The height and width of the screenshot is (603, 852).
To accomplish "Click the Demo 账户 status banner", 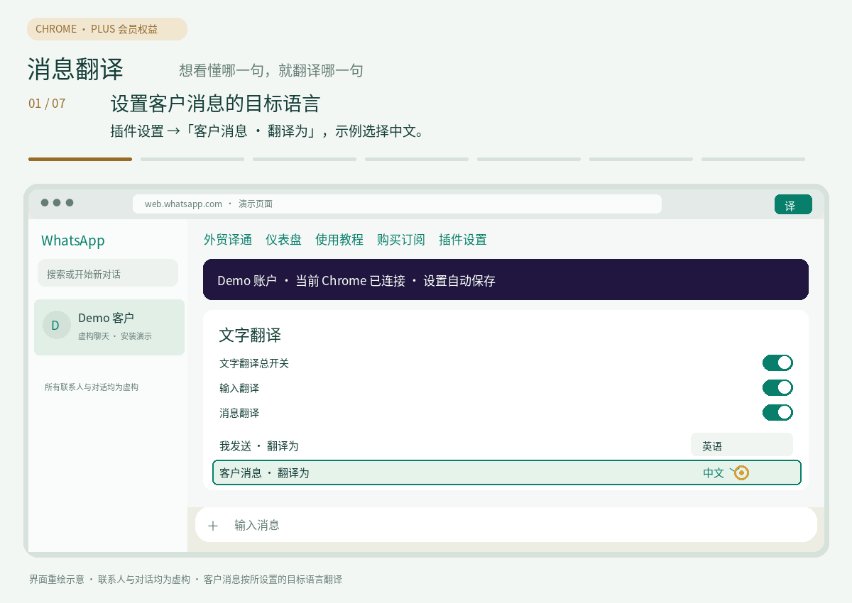I will tap(506, 280).
